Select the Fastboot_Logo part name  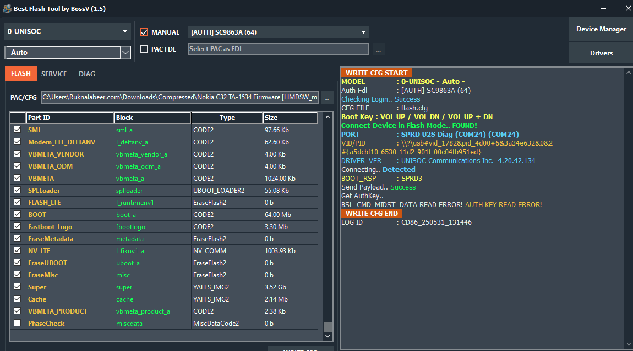pyautogui.click(x=50, y=226)
